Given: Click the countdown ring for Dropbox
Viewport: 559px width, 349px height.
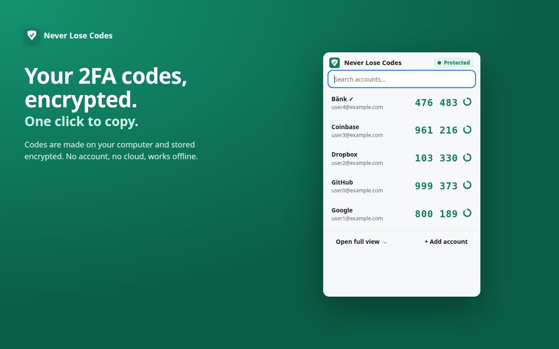Looking at the screenshot, I should (467, 157).
